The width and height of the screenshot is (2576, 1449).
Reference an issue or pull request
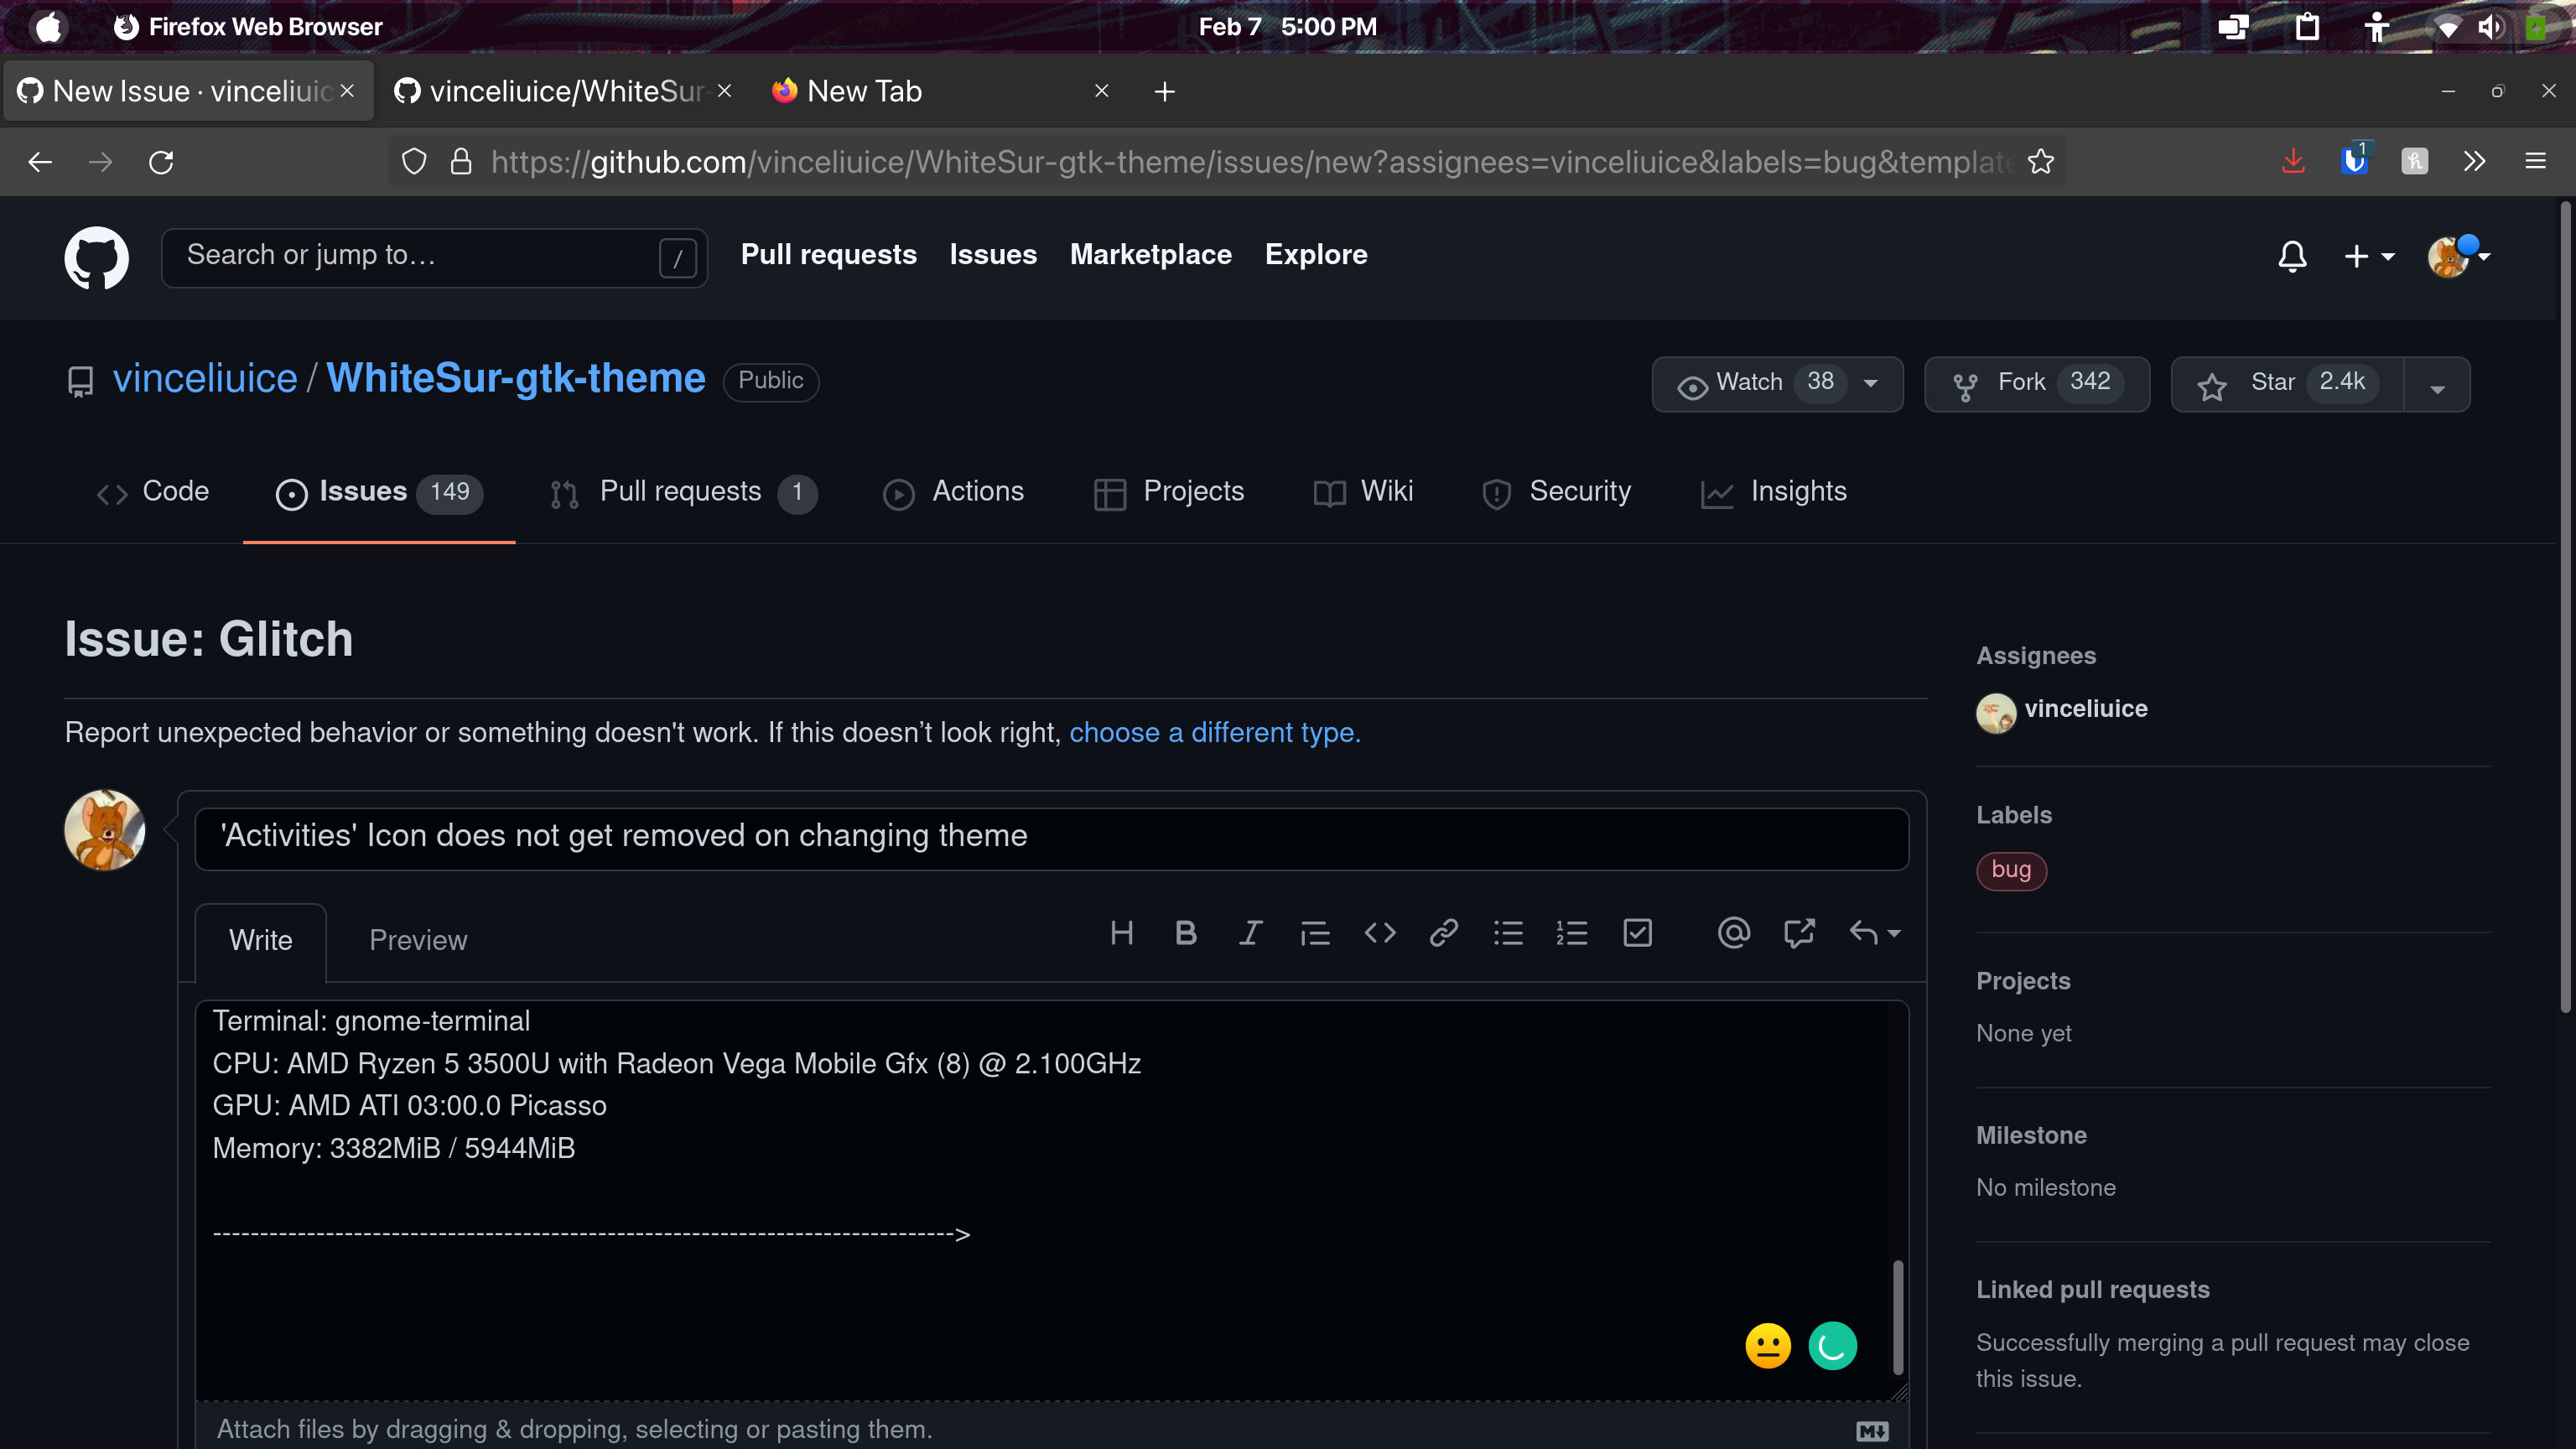point(1799,933)
